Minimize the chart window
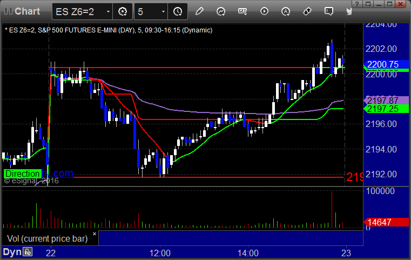411x260 pixels. point(379,4)
